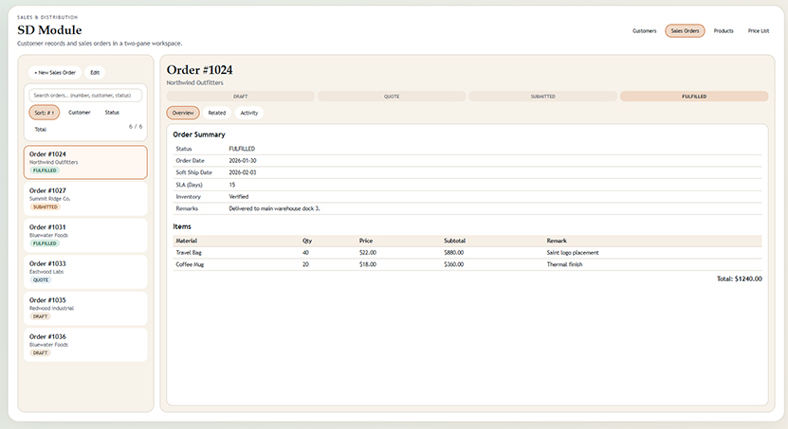Click the Total: $1240.00 value
Screen dimensions: 788x429
[740, 279]
